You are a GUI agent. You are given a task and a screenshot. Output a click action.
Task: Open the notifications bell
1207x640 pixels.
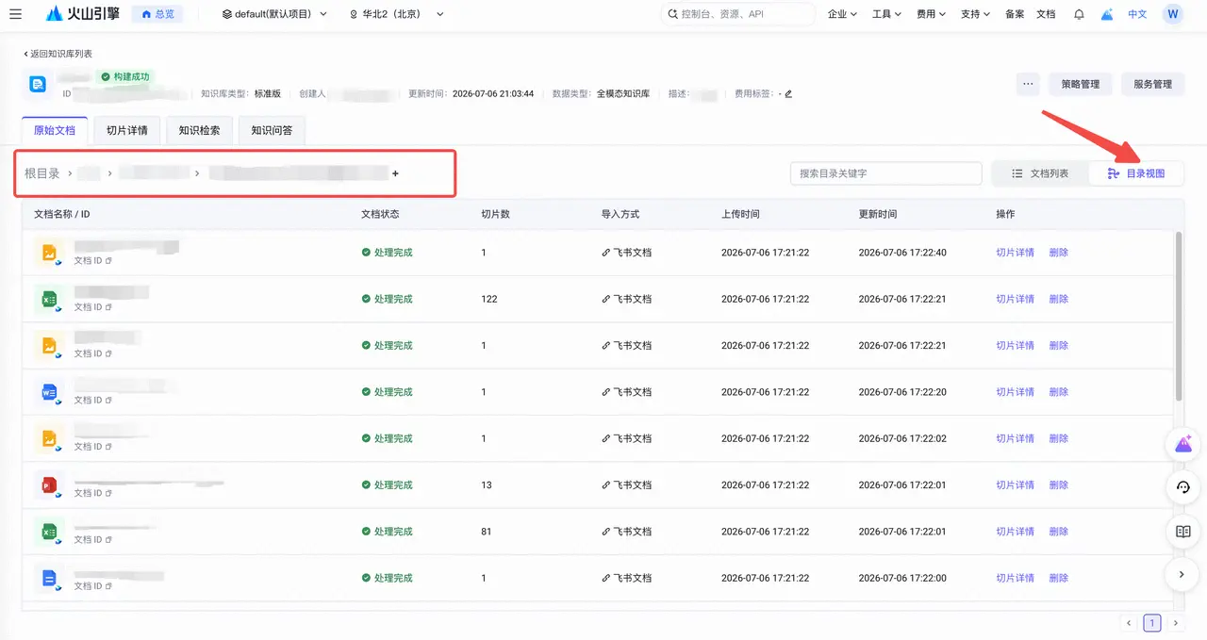click(1079, 14)
